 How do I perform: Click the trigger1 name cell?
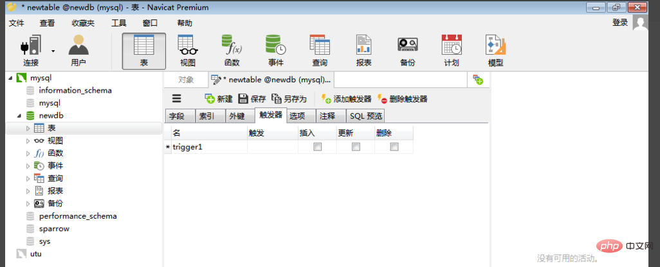(209, 147)
